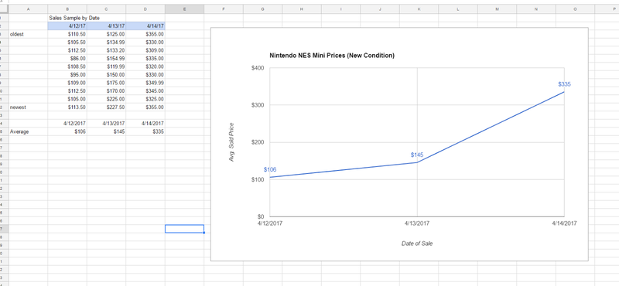The width and height of the screenshot is (619, 286).
Task: Select the $105.00 cell
Action: click(67, 99)
